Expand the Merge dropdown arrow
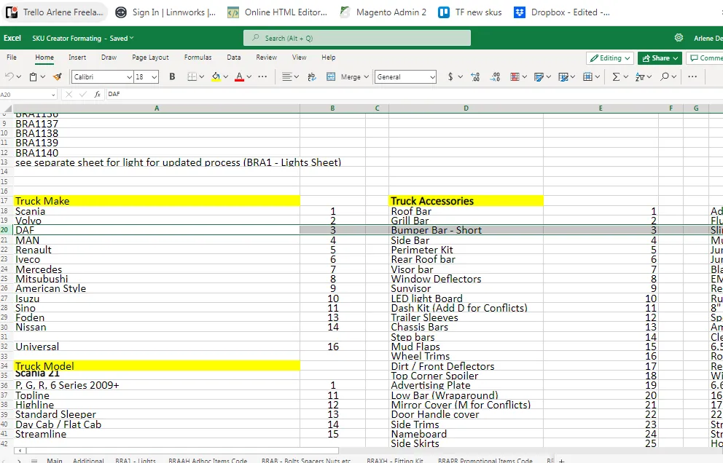The image size is (723, 463). (x=366, y=77)
